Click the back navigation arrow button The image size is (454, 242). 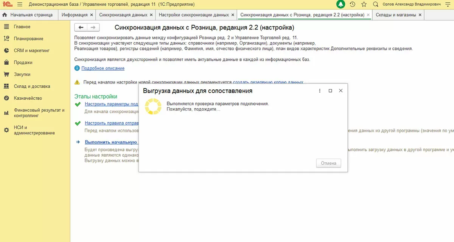point(81,28)
